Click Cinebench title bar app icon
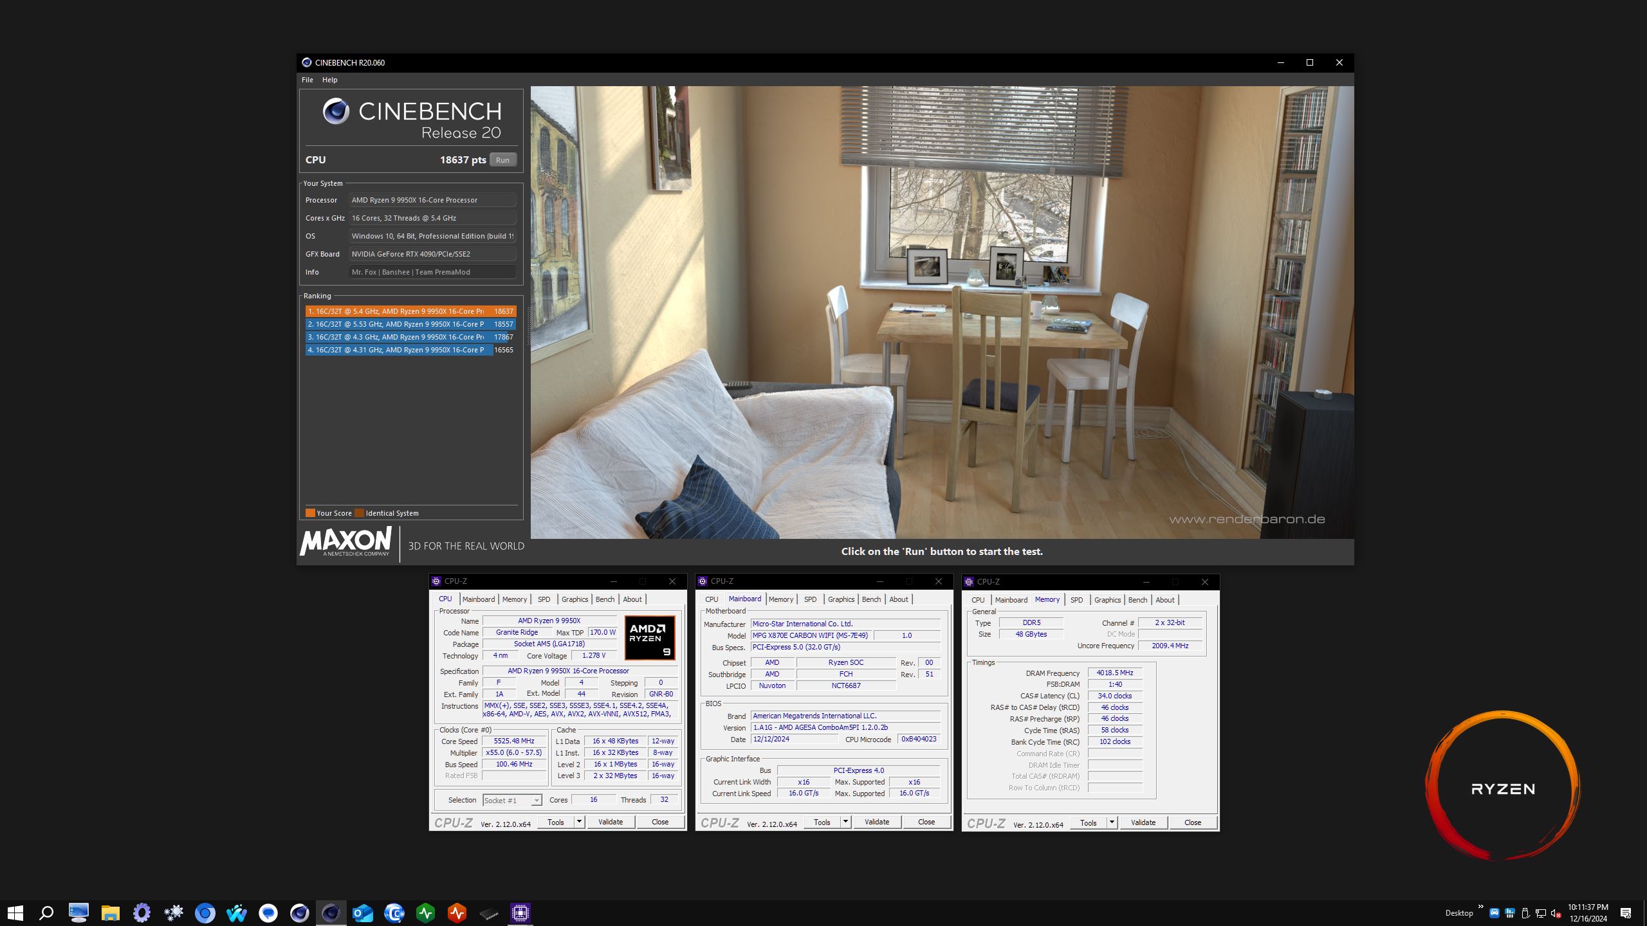Screen dimensions: 1647x926 coord(307,62)
